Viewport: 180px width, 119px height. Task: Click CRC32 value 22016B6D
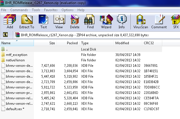[x=151, y=93]
